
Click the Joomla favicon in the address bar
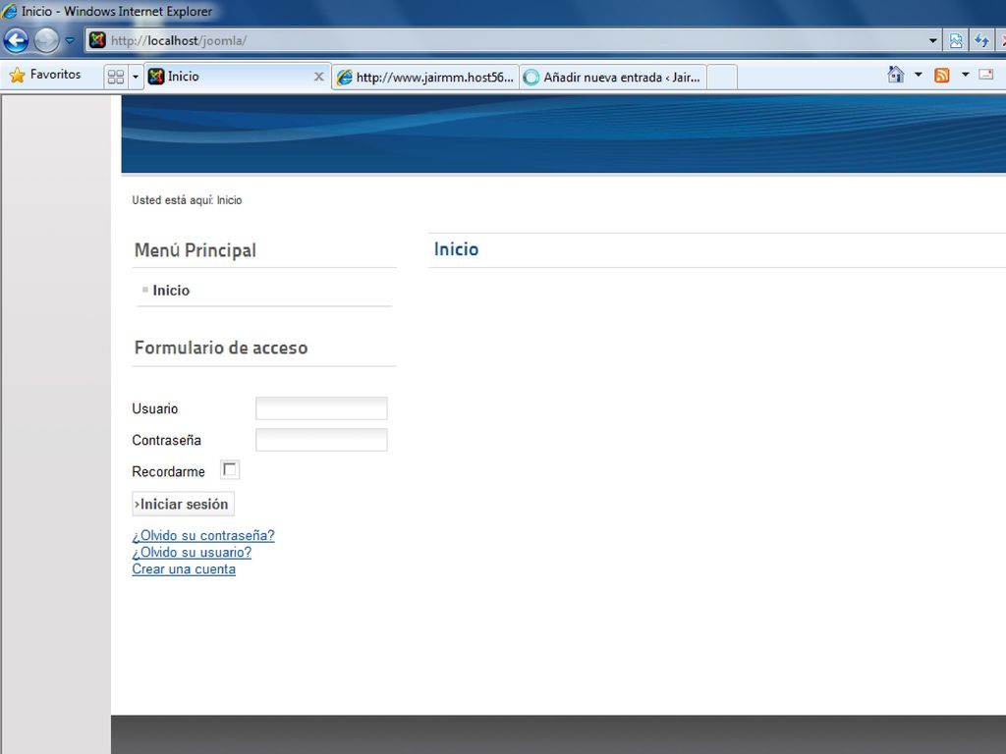coord(97,40)
